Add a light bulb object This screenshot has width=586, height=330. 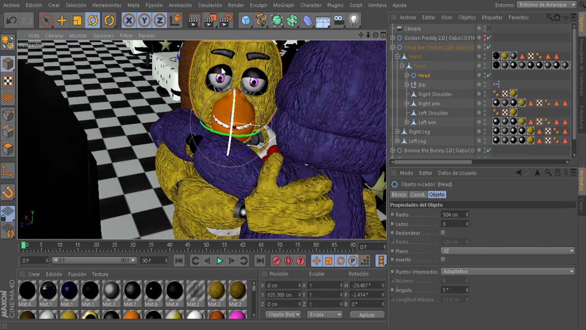[x=354, y=20]
